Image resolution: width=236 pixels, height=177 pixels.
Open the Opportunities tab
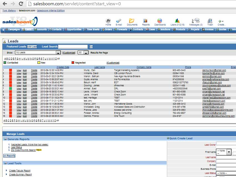[x=73, y=29]
